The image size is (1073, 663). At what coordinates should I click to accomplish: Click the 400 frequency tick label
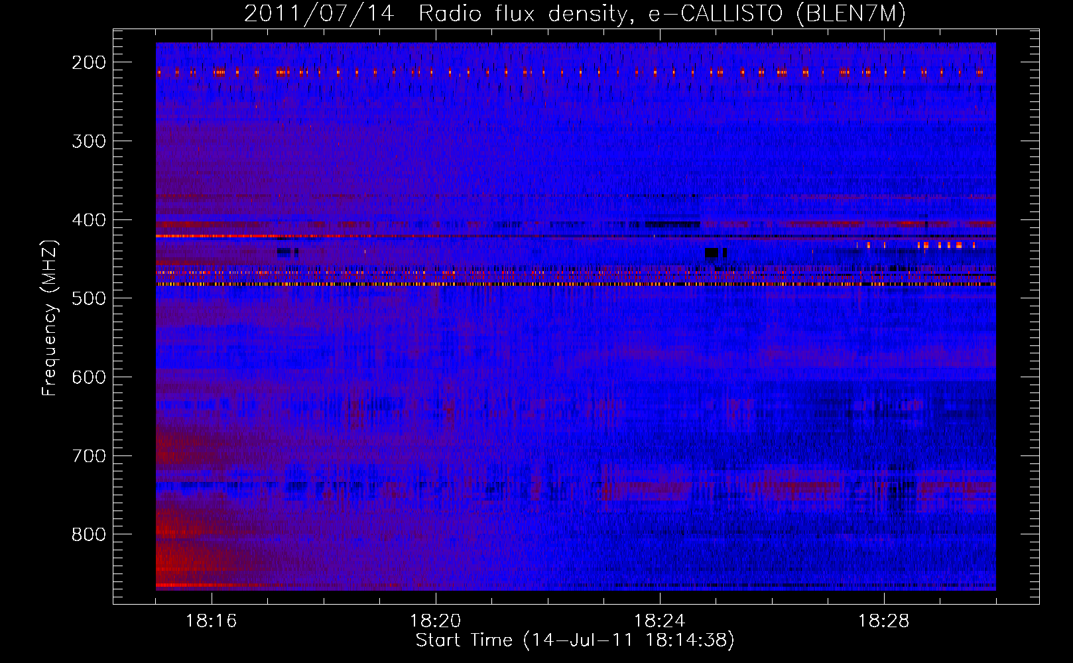tap(89, 220)
